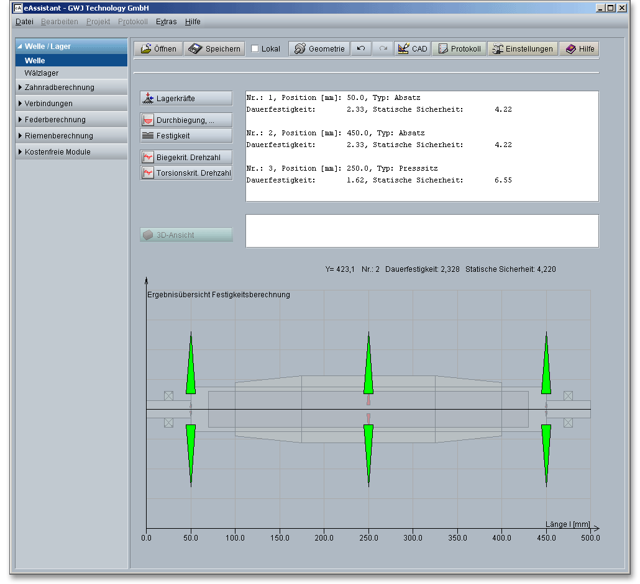
Task: Click the undo arrow button
Action: click(x=361, y=49)
